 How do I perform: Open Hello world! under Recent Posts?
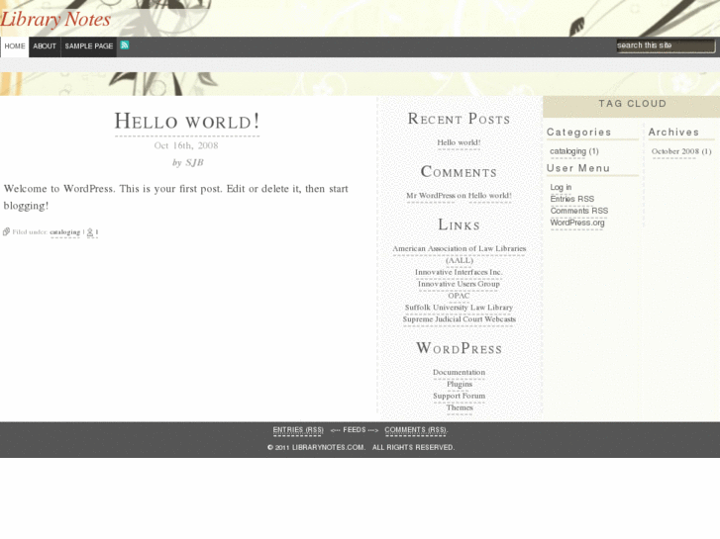point(459,142)
